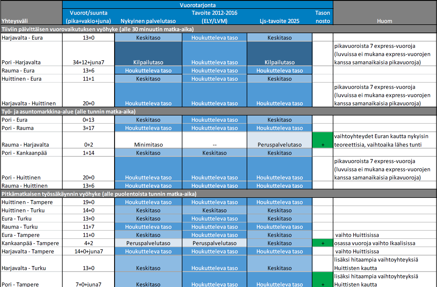Viewport: 437px width, 287px height.
Task: Select the Pori - Eura row label
Action: 14,120
